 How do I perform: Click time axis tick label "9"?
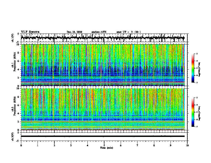pyautogui.click(x=171, y=145)
